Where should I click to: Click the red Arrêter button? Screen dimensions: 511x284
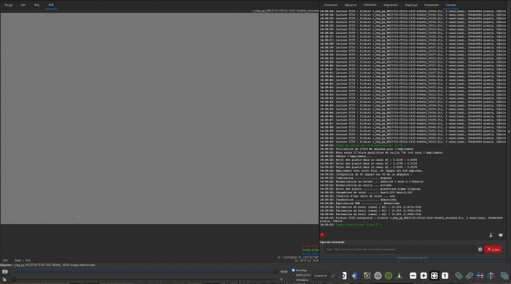point(493,249)
